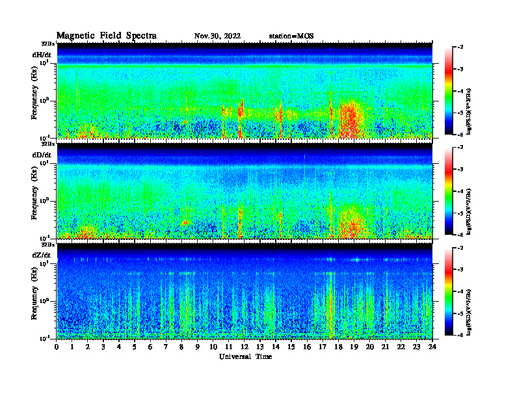This screenshot has width=515, height=398.
Task: Click the dH/dt panel color scale bar
Action: [449, 91]
